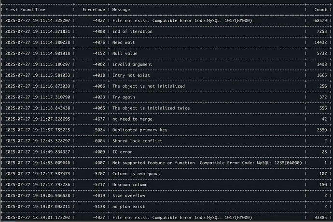Select the error code -4008 cell
Screen dimensions: 333x222
[x=99, y=31]
